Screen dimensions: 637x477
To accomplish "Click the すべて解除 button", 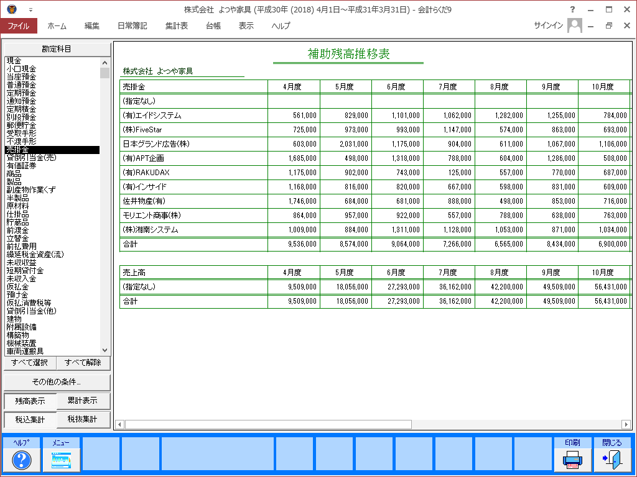I will 83,363.
